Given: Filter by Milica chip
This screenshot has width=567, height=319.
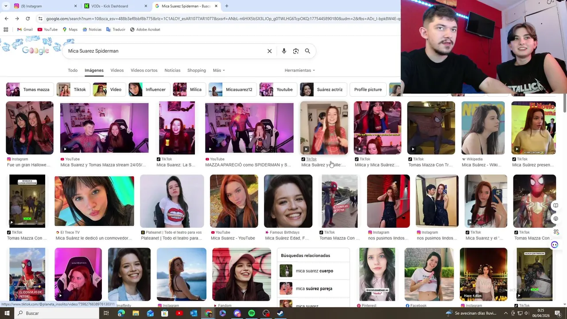Looking at the screenshot, I should [x=189, y=89].
